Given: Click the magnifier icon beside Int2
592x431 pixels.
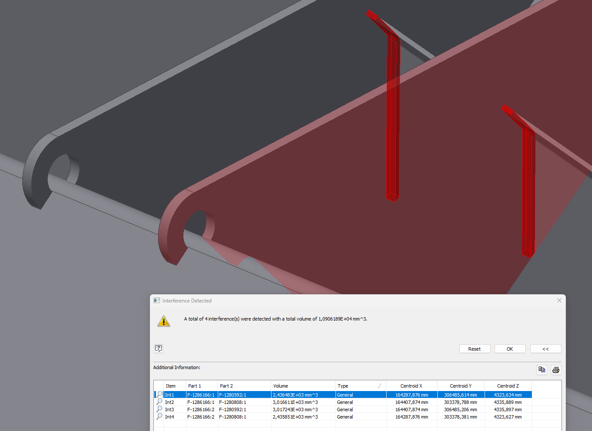Looking at the screenshot, I should (159, 402).
